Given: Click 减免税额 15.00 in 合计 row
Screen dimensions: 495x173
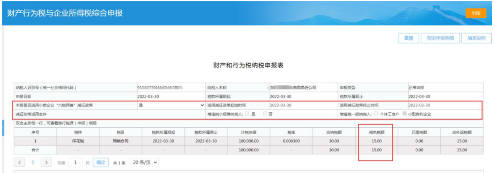Looking at the screenshot, I should coord(376,150).
